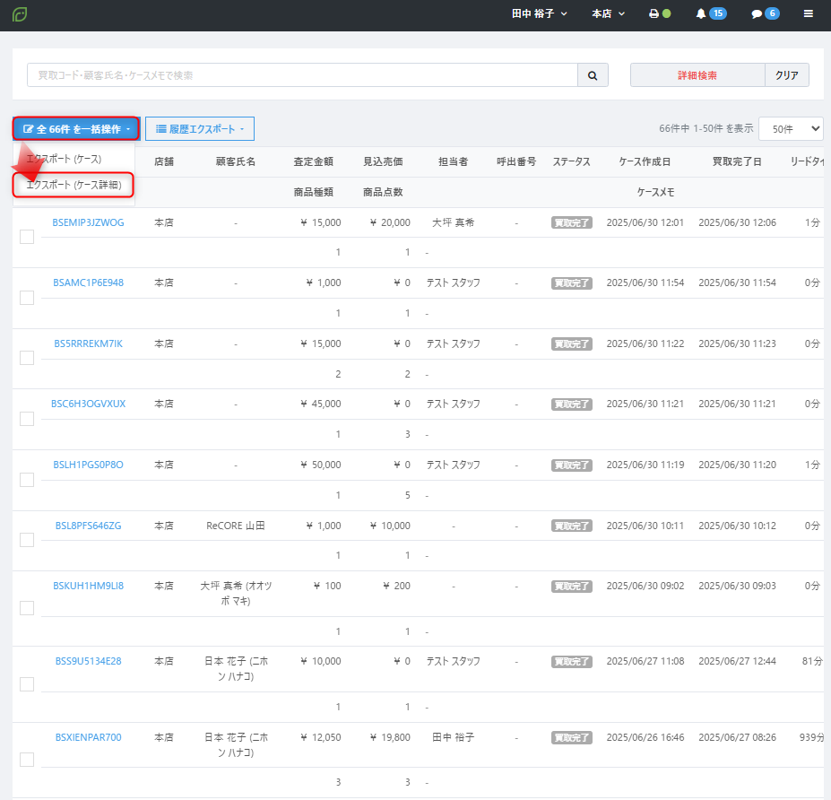The image size is (831, 800).
Task: Click the 買取完了 badge for BSXIENPAR700
Action: tap(571, 738)
